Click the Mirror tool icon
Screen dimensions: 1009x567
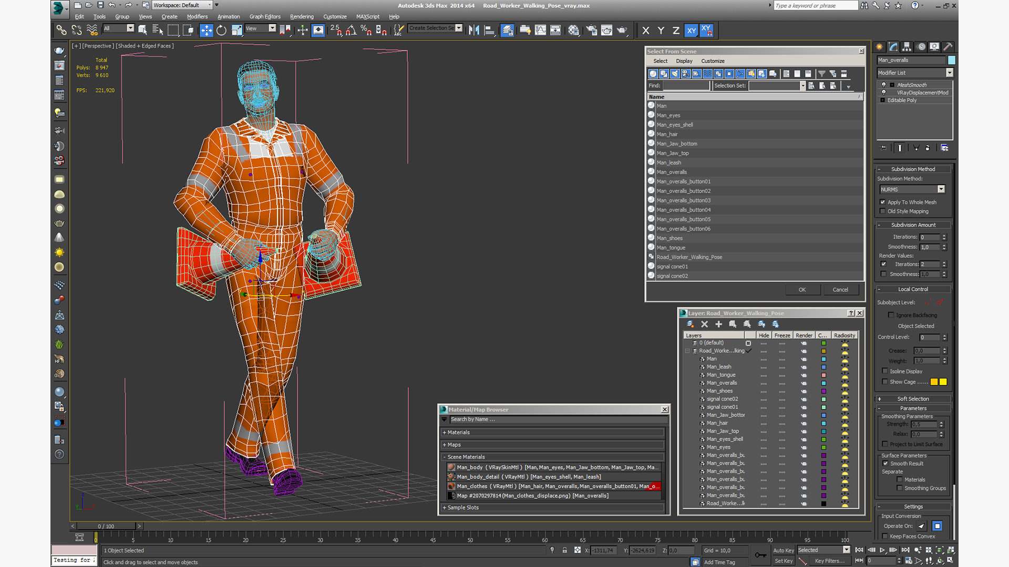[x=474, y=30]
